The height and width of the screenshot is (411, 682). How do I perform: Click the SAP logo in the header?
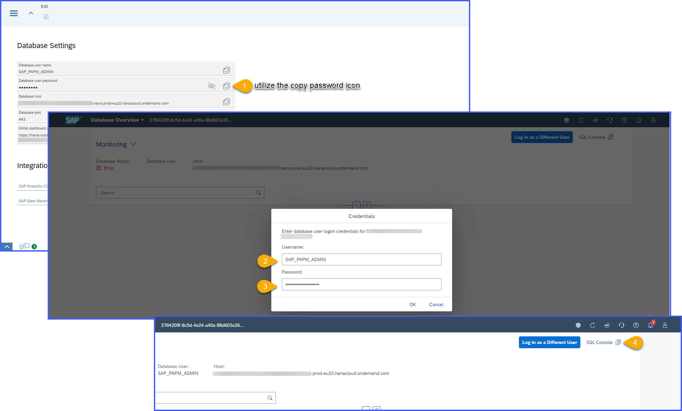pyautogui.click(x=73, y=120)
